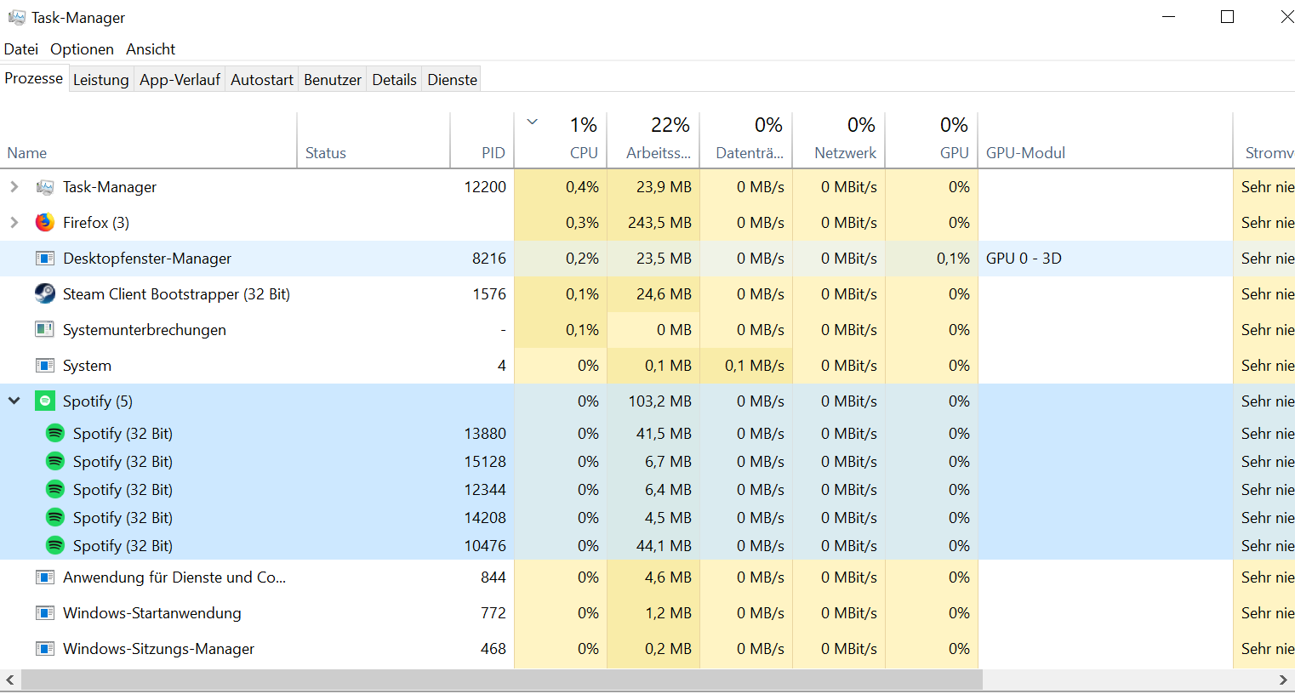Screen dimensions: 1295x694
Task: Click the Steam Client Bootstrapper icon
Action: [x=45, y=294]
